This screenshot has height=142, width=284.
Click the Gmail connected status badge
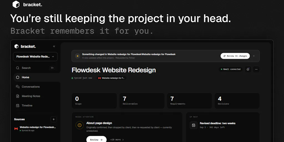click(230, 69)
